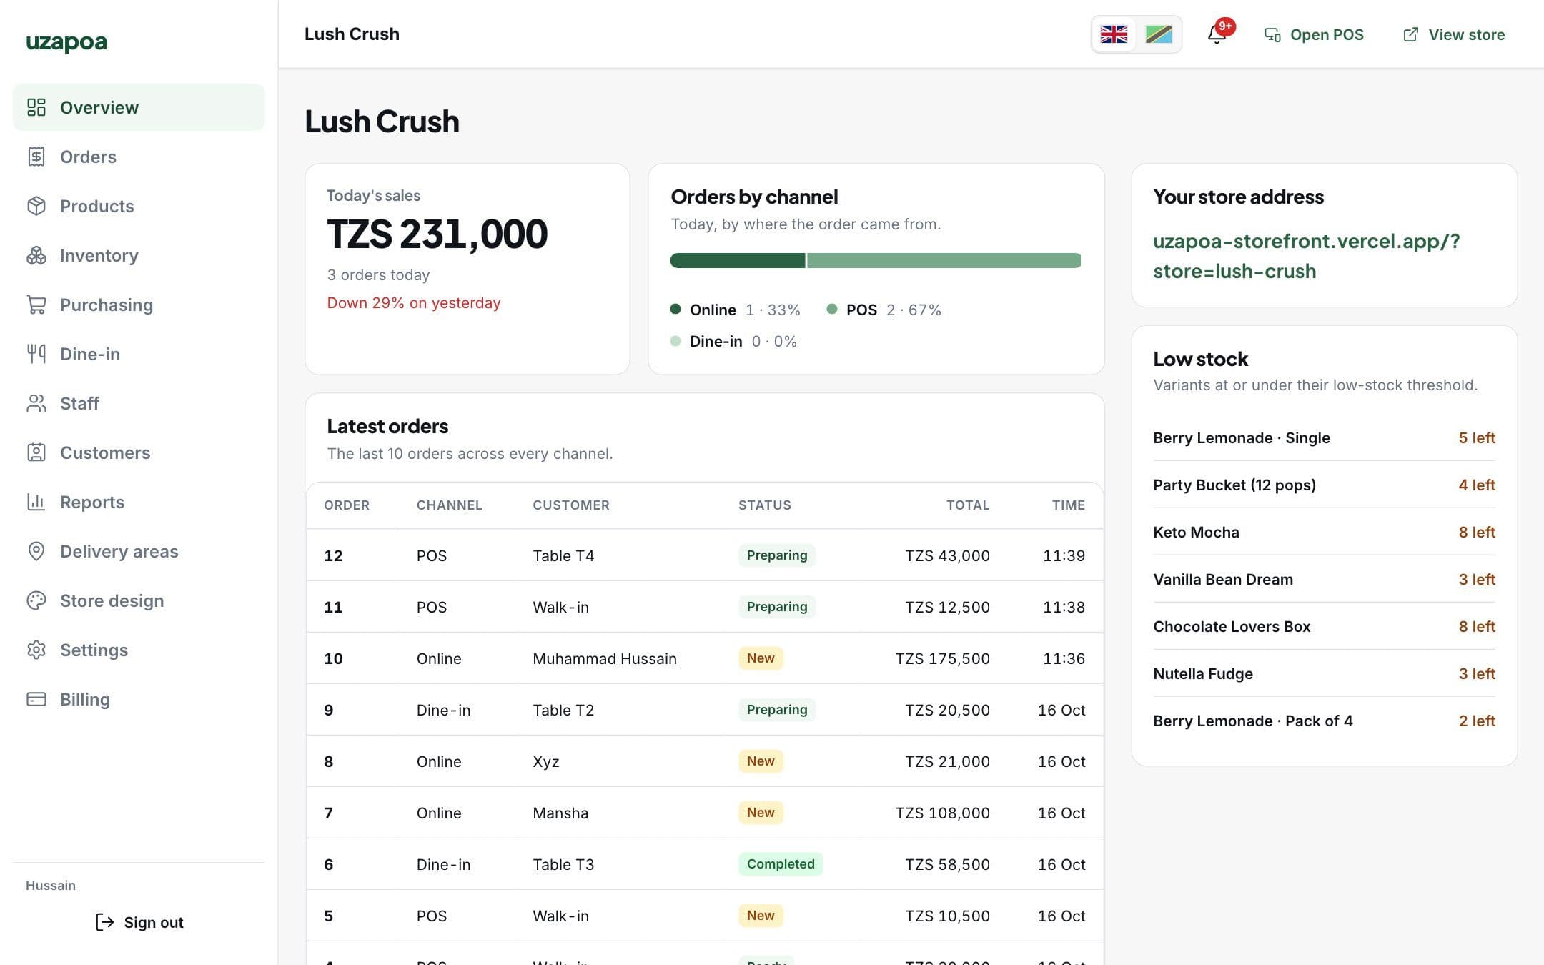Open order 7 by Mansha
The height and width of the screenshot is (965, 1544).
click(x=705, y=813)
